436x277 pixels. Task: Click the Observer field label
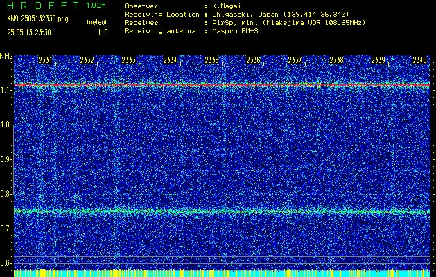click(x=141, y=6)
